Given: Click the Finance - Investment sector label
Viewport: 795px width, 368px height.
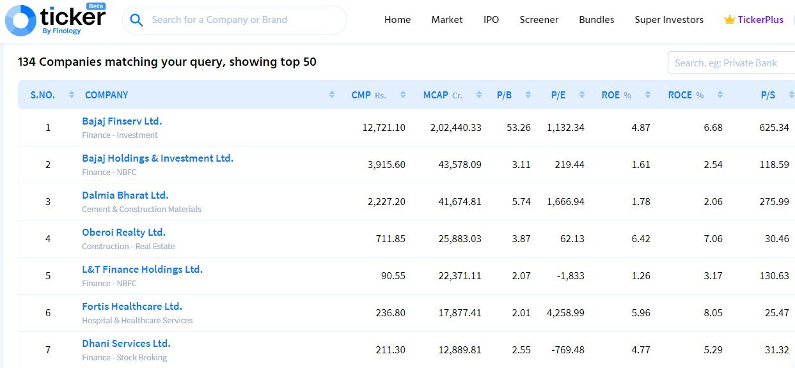Looking at the screenshot, I should point(120,135).
